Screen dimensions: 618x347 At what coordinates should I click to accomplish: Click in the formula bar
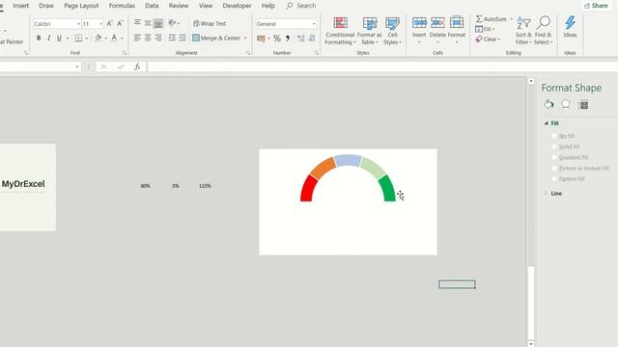coord(381,67)
